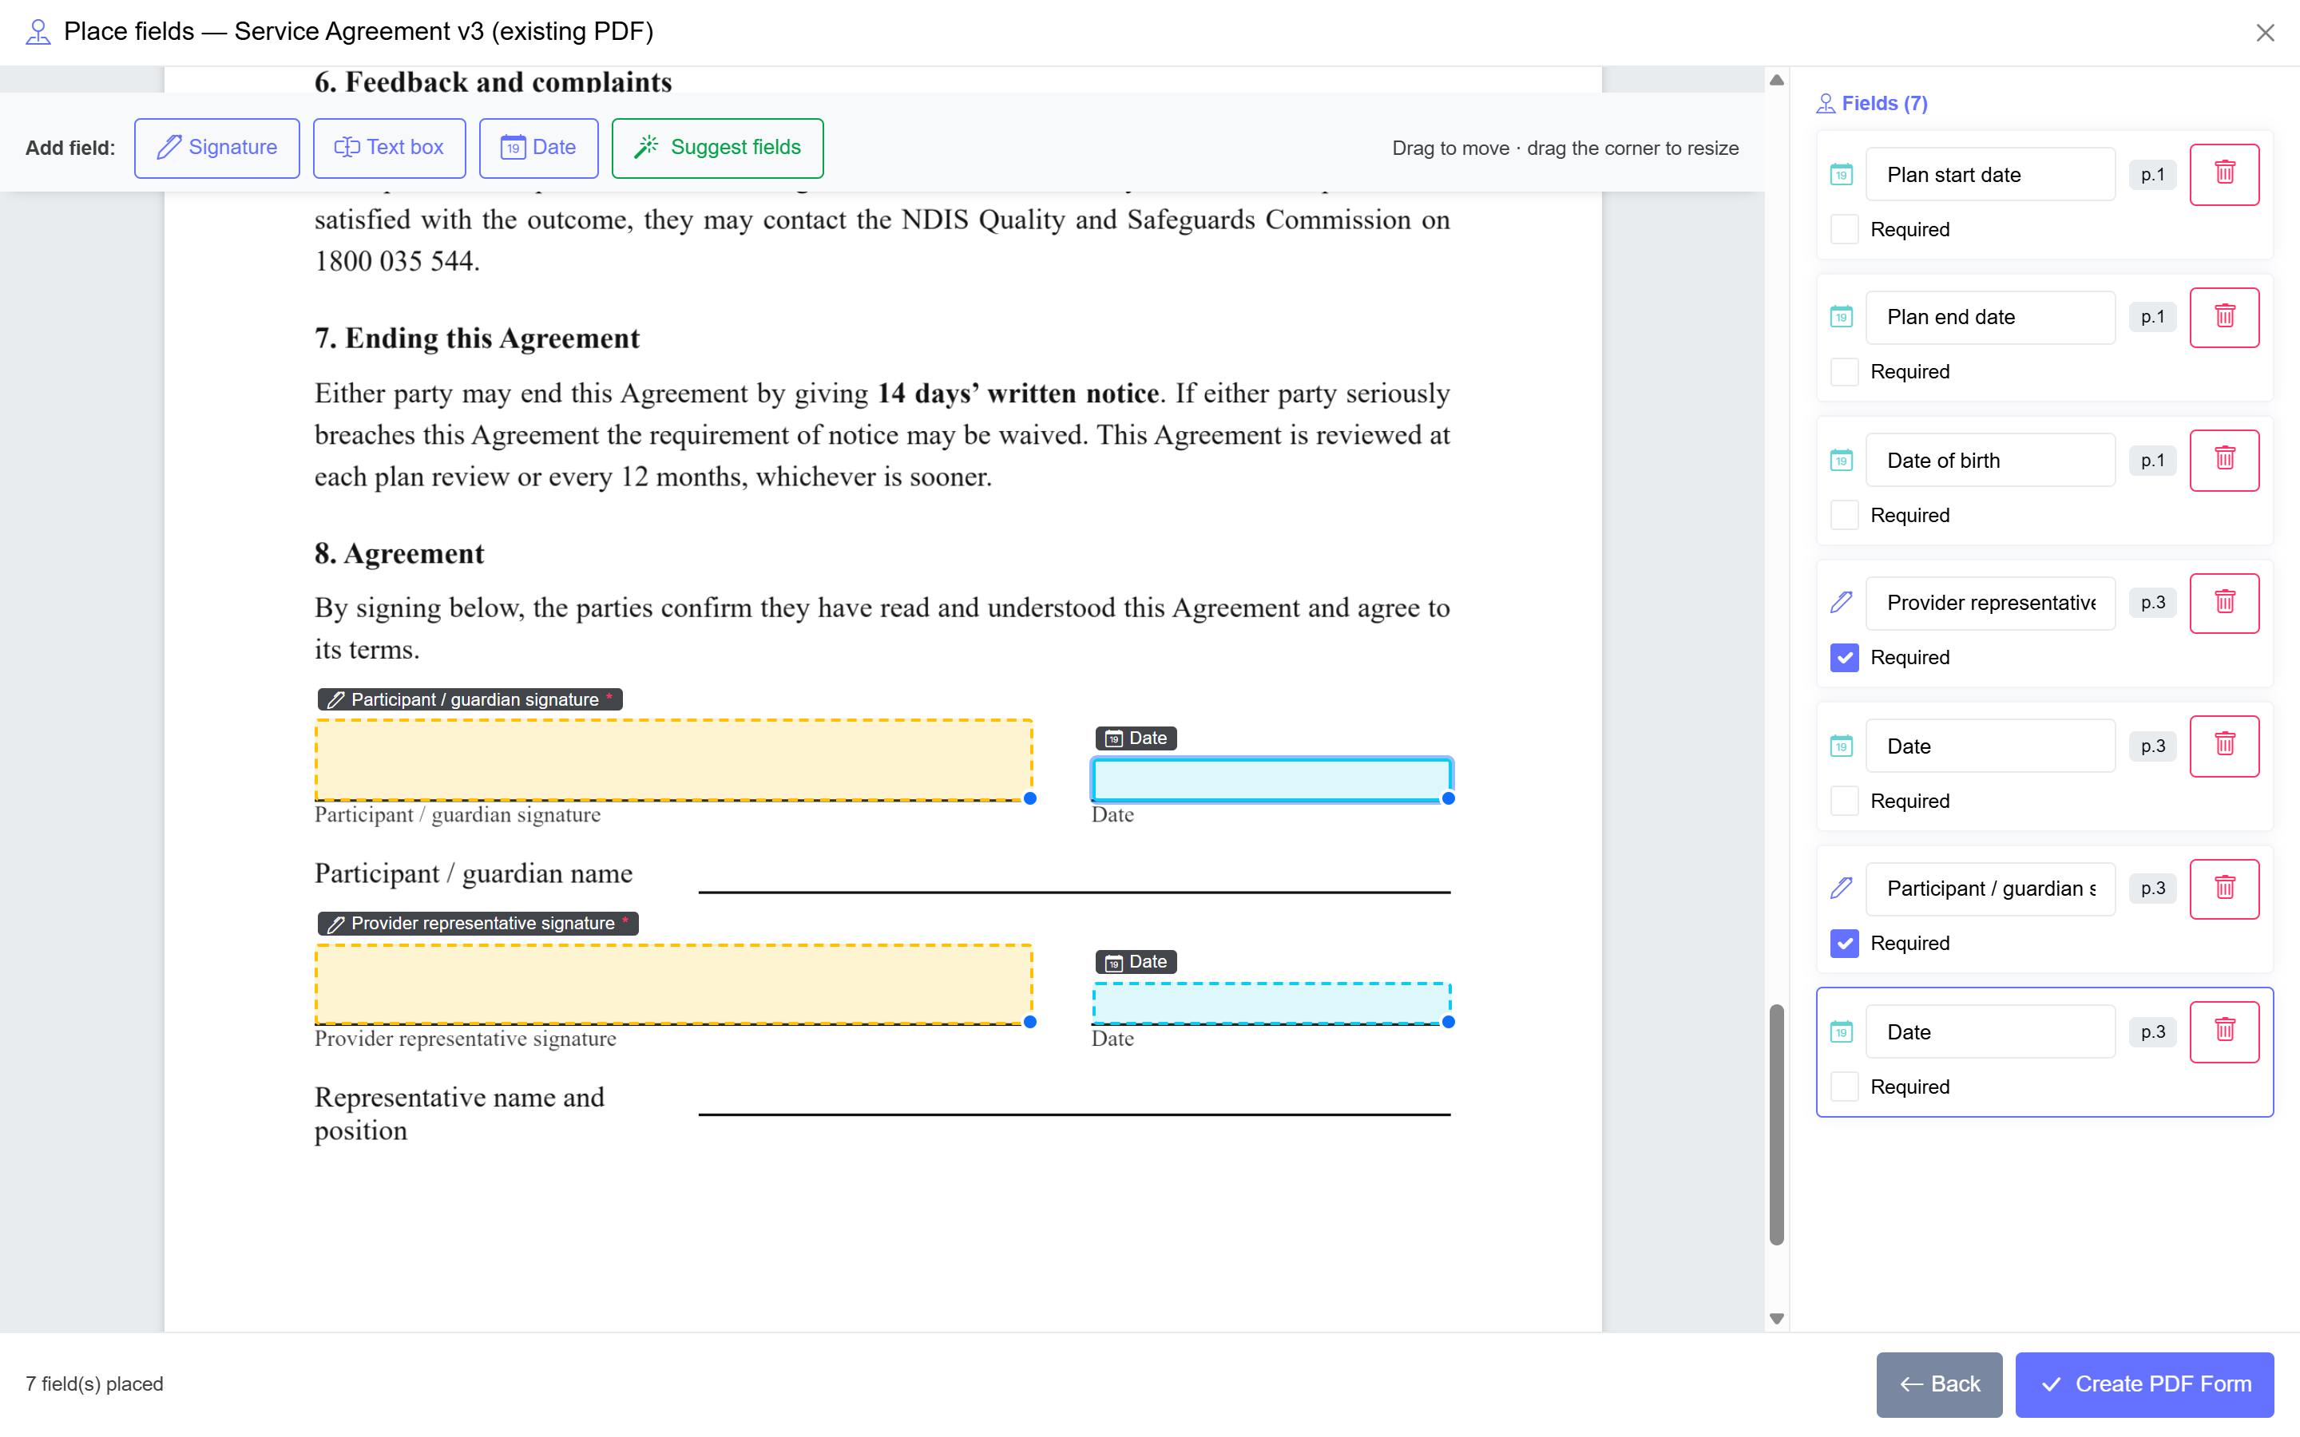Viewport: 2300px width, 1437px height.
Task: Click the Fields (7) header
Action: click(1872, 103)
